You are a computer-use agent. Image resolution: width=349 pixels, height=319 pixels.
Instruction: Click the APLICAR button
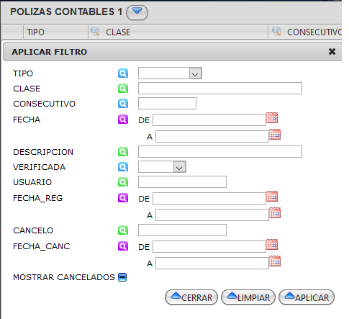(x=307, y=297)
